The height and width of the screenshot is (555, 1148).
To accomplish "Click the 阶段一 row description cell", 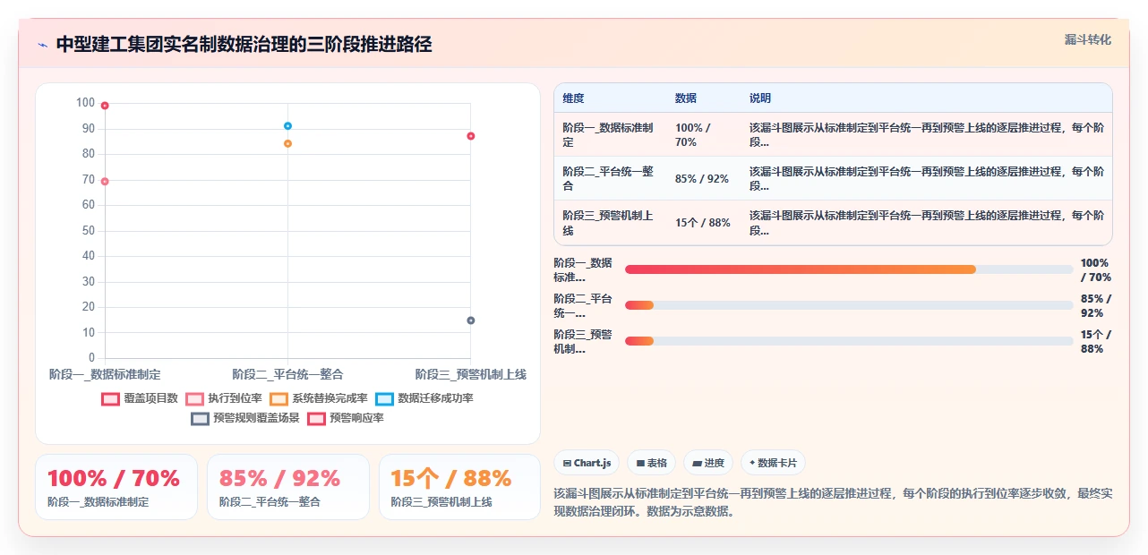I will pyautogui.click(x=927, y=135).
